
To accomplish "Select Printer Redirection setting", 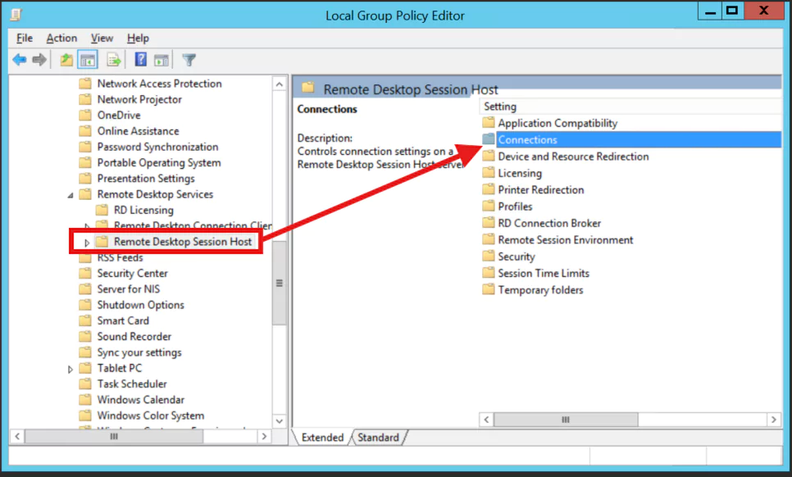I will 541,190.
